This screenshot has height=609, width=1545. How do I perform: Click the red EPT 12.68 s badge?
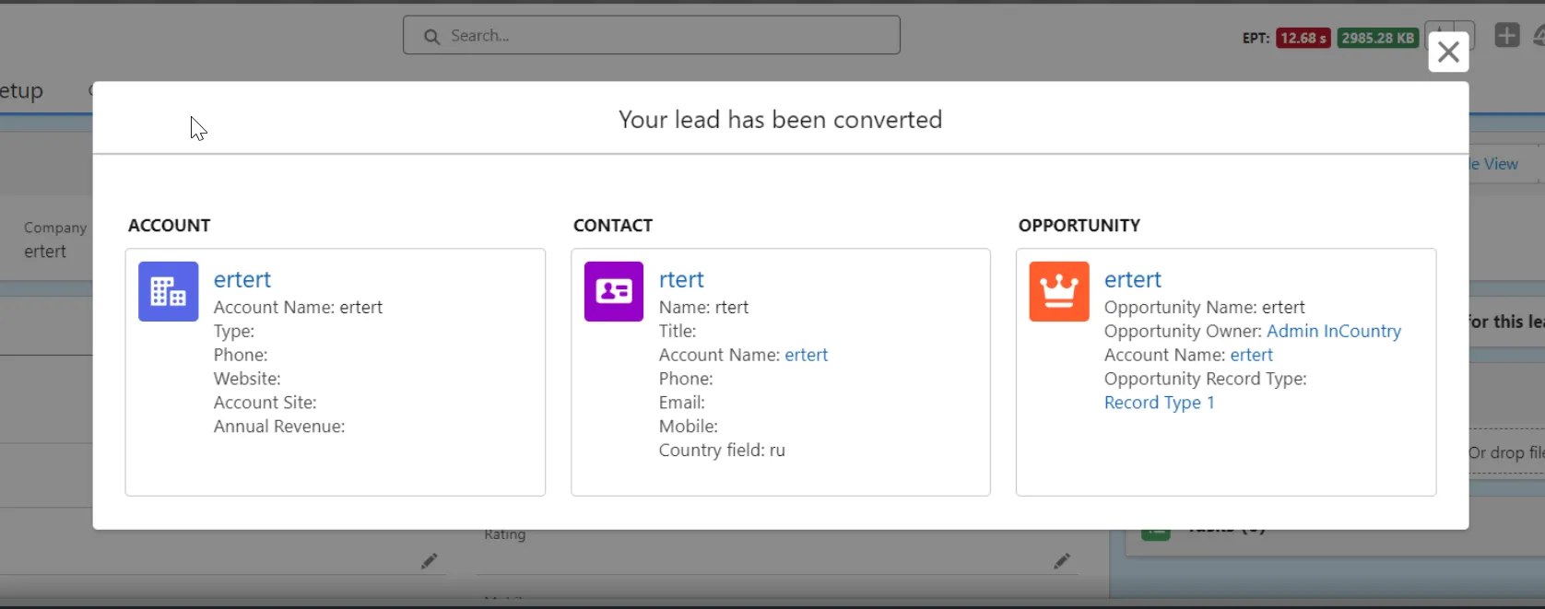coord(1303,38)
